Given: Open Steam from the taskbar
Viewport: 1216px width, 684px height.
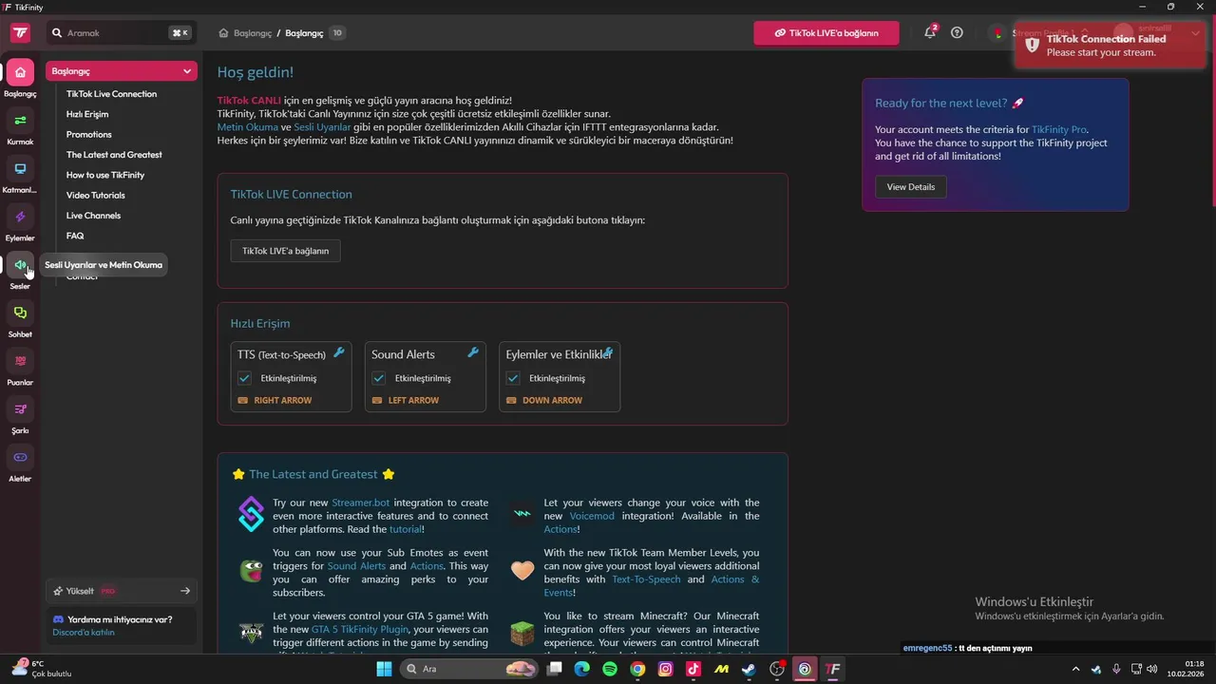Looking at the screenshot, I should click(x=750, y=669).
